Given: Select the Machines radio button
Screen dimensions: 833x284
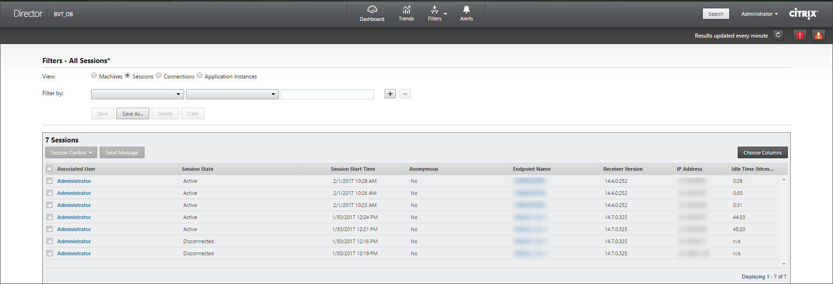Looking at the screenshot, I should pos(94,76).
